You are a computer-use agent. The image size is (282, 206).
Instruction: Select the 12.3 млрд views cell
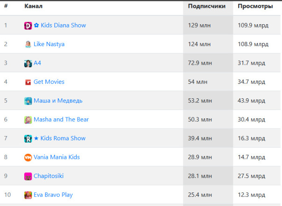[257, 195]
